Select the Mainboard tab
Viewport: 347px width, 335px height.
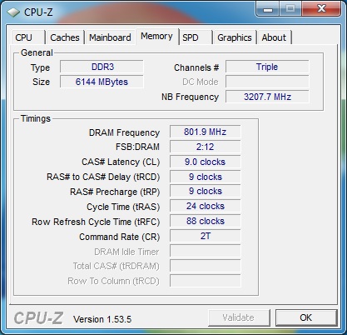[x=110, y=37]
